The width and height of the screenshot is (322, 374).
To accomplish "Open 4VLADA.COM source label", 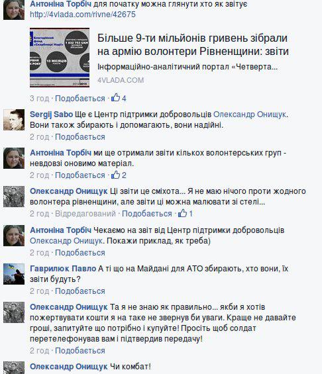I will (x=121, y=80).
